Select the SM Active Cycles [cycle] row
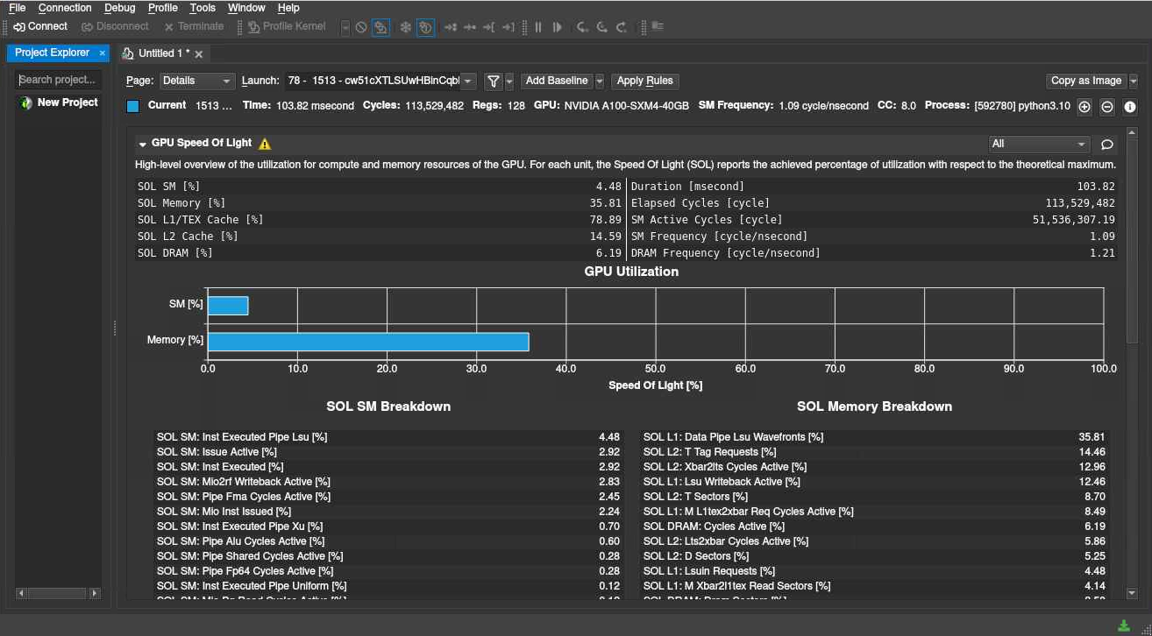This screenshot has height=636, width=1152. pyautogui.click(x=873, y=220)
